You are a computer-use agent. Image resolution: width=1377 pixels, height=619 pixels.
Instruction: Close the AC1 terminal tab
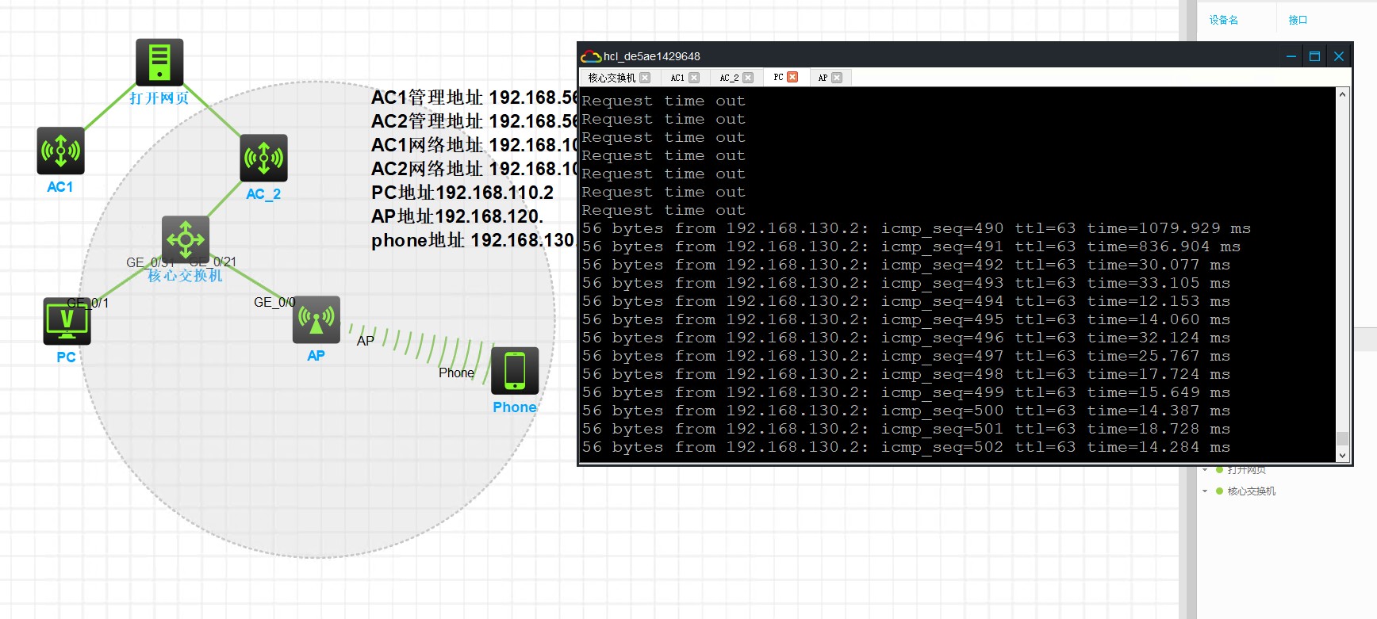[694, 78]
